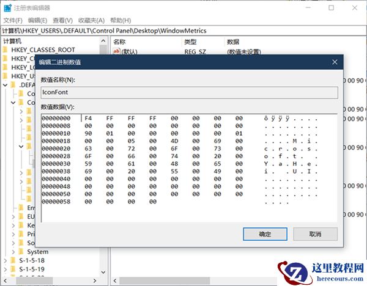Image resolution: width=367 pixels, height=286 pixels.
Task: Values pane horizontal scroll left arrow
Action: [x=115, y=280]
